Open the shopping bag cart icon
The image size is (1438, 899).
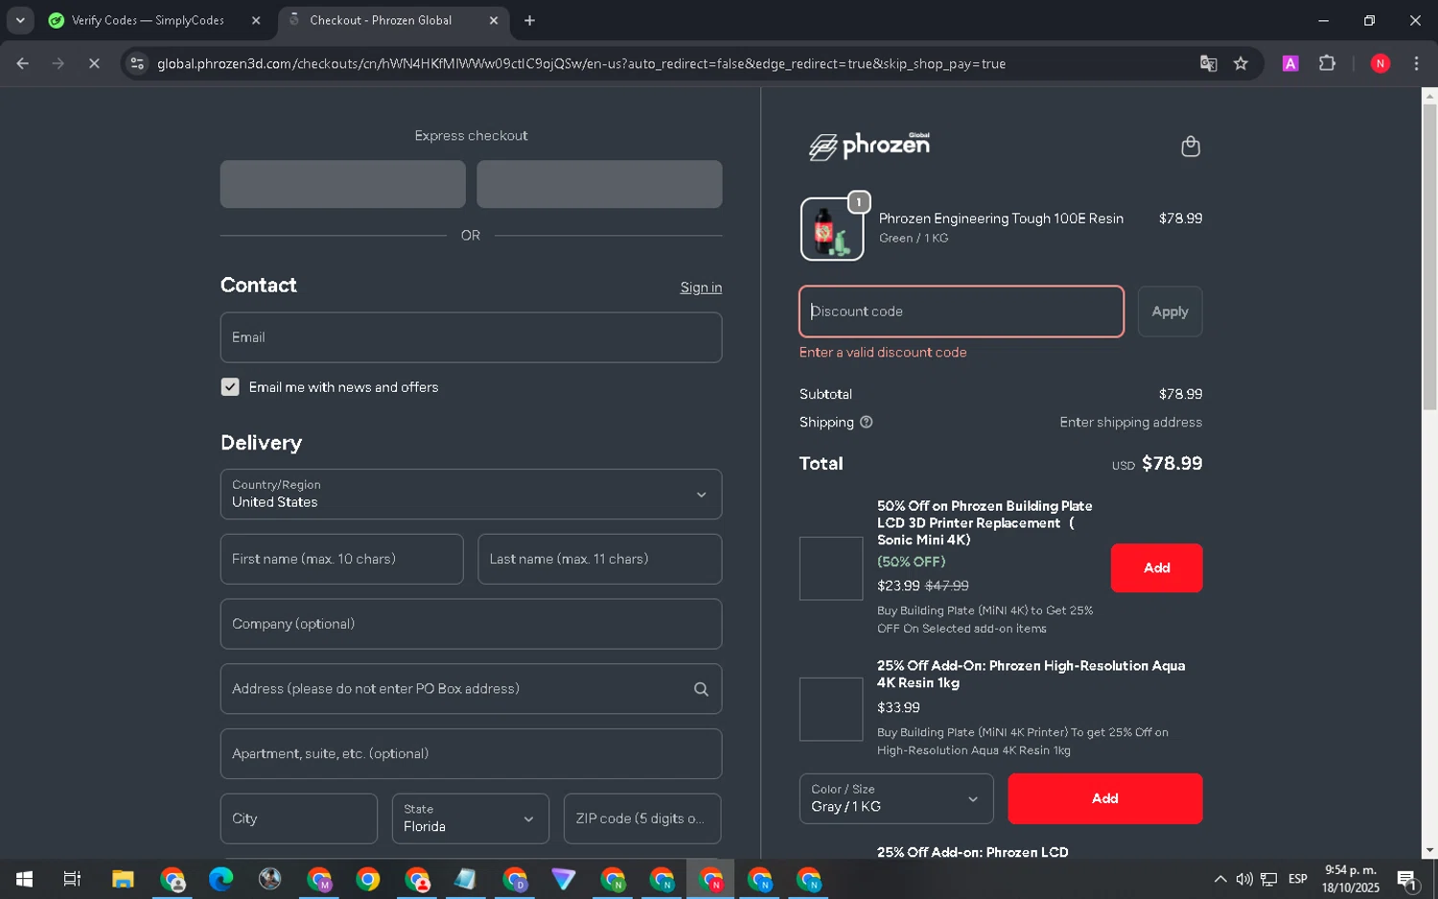[x=1191, y=146]
